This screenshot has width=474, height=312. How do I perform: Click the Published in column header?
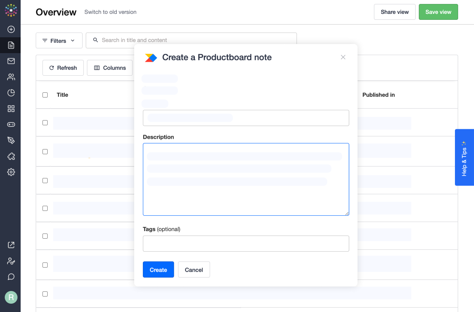pos(378,95)
